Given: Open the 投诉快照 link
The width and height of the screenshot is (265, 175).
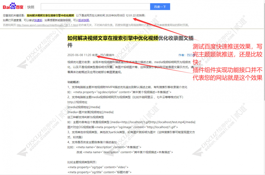Looking at the screenshot, I should coord(84,20).
